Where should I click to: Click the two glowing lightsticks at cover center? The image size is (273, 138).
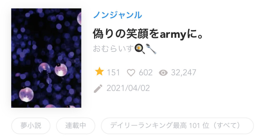click(x=53, y=70)
